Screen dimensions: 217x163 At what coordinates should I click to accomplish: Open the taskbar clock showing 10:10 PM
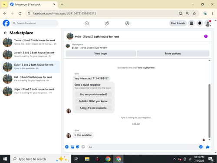click(x=199, y=159)
